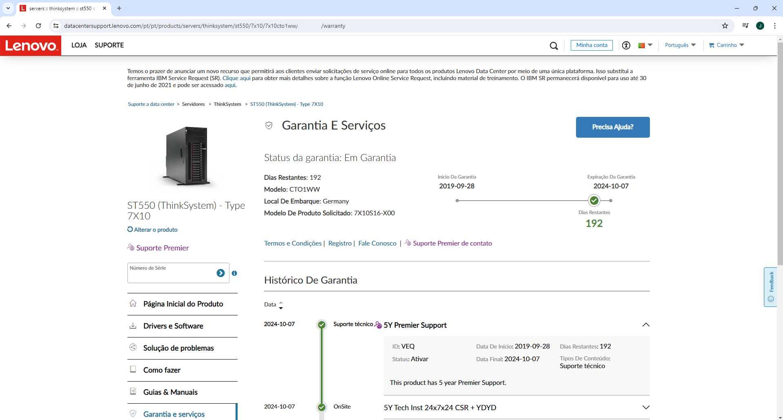Open Suporte Premier link in sidebar

[x=158, y=248]
